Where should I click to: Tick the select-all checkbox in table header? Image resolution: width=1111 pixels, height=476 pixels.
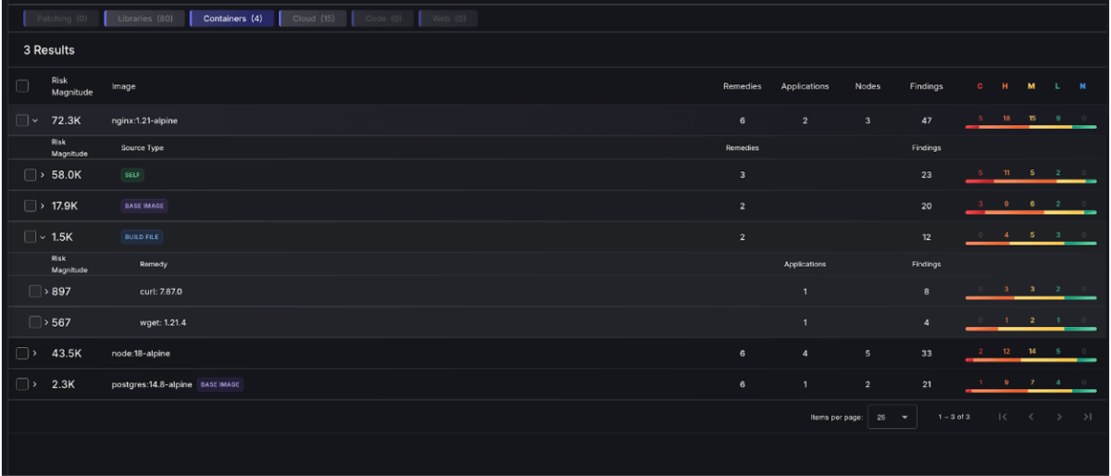pyautogui.click(x=22, y=86)
